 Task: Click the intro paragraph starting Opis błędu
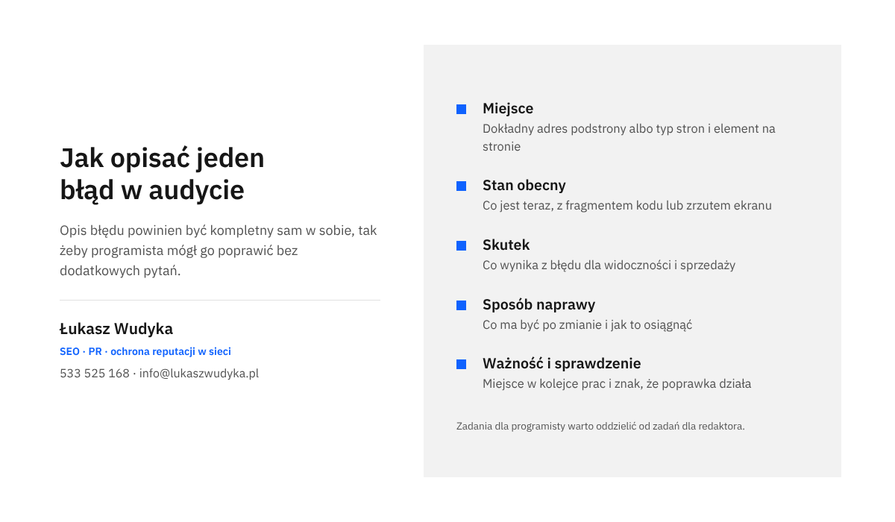pyautogui.click(x=219, y=251)
